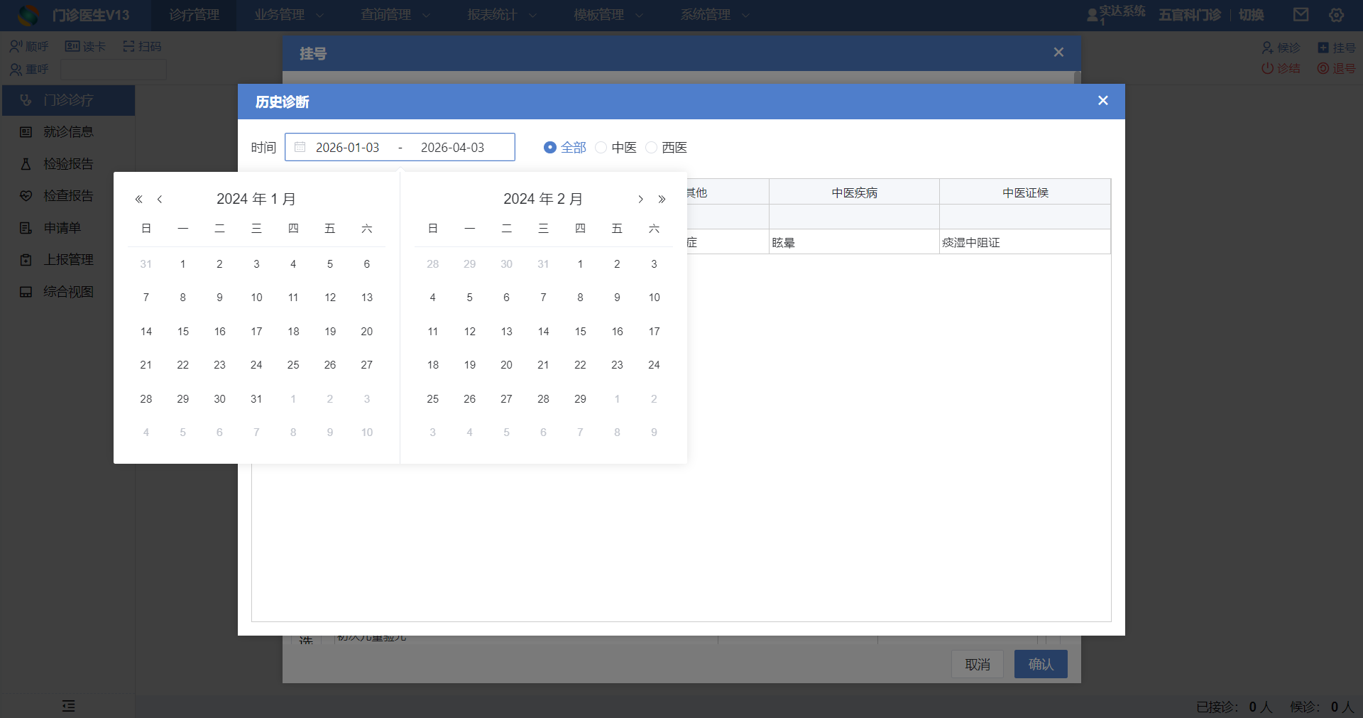Viewport: 1363px width, 718px height.
Task: Click the start date 2026-01-03 field
Action: pos(347,147)
